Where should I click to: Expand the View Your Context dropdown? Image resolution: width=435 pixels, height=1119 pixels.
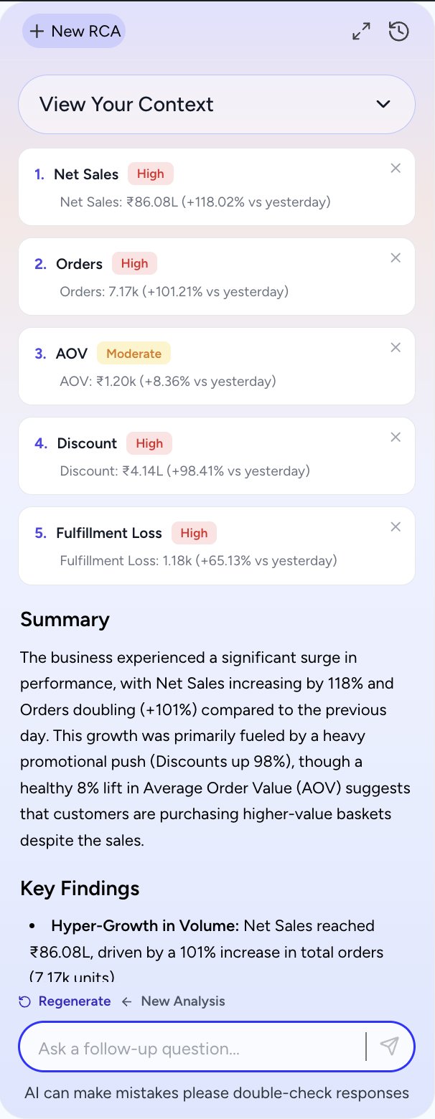(x=215, y=104)
